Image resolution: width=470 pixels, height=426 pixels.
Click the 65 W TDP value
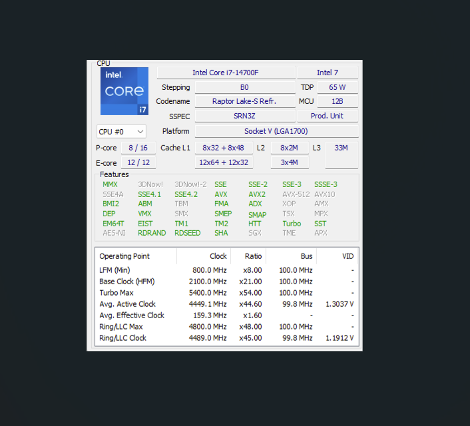coord(338,87)
